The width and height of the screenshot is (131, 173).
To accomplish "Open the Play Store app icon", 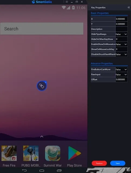I will 75,153.
